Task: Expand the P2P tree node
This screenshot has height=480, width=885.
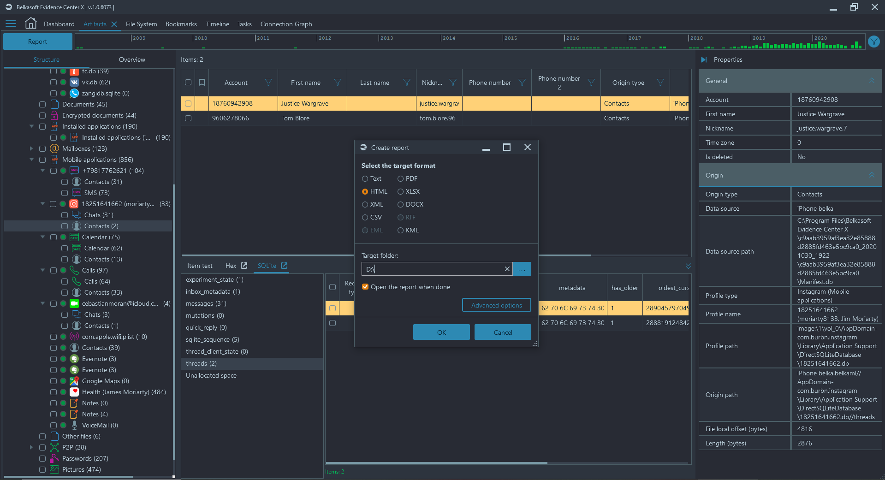Action: coord(31,447)
